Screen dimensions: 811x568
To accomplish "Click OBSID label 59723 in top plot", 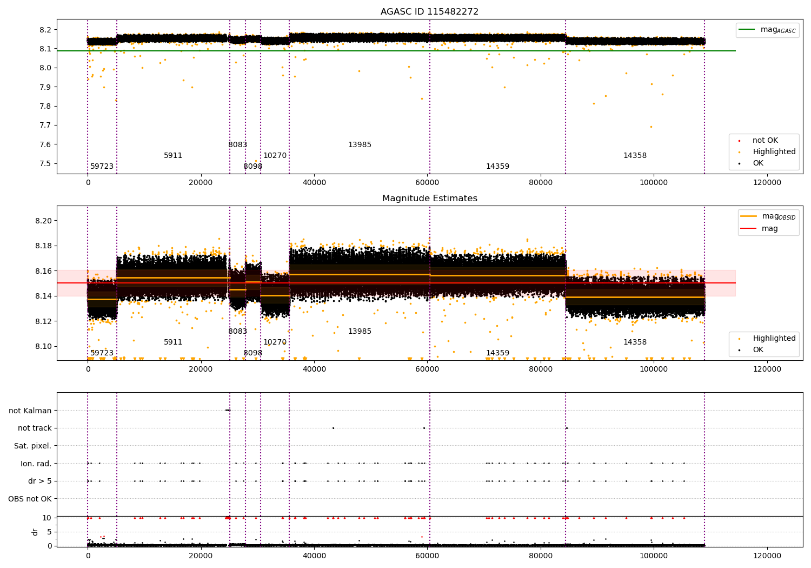I will (x=102, y=167).
